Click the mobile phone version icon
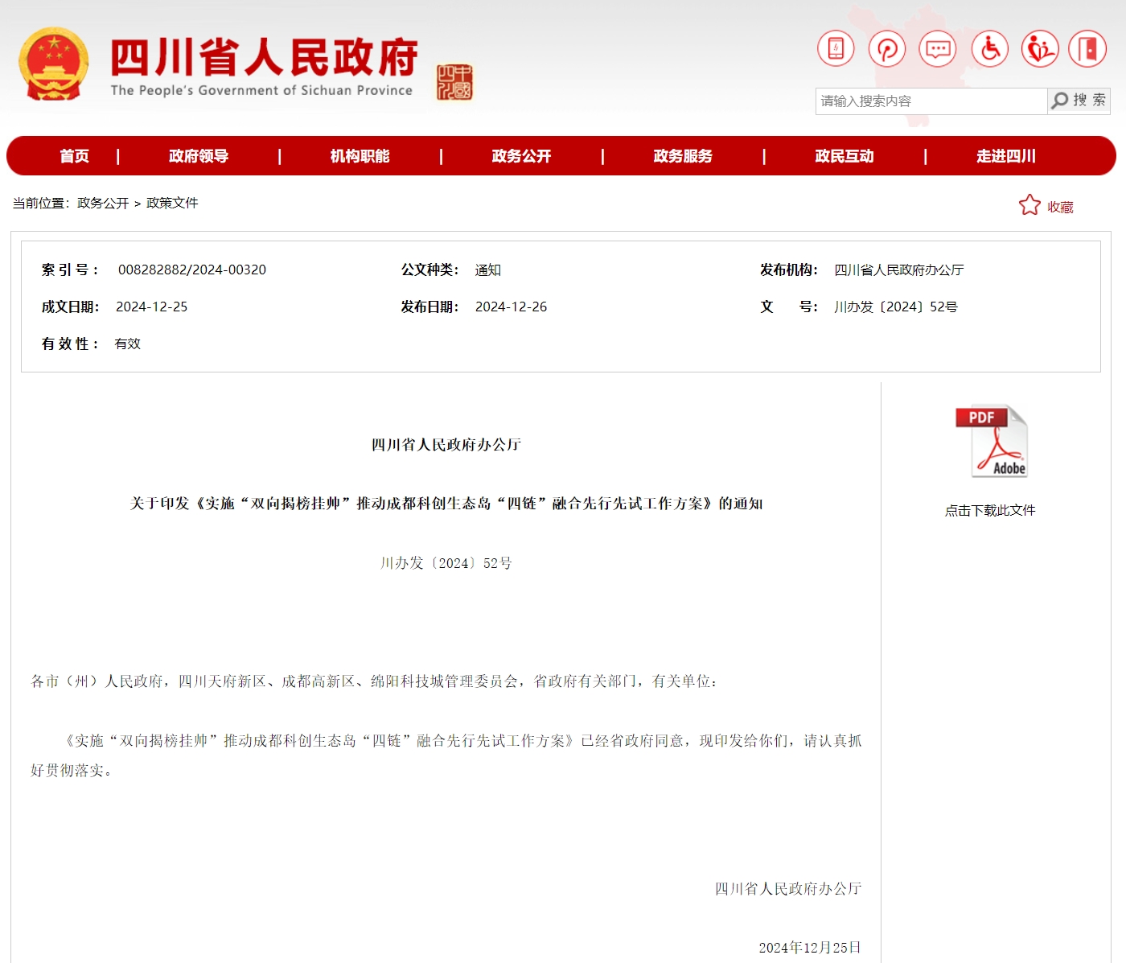 click(x=836, y=49)
